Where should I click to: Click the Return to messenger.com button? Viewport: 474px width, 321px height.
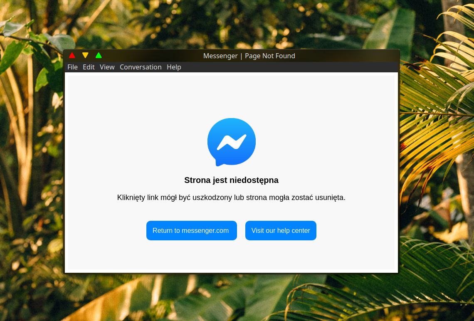tap(192, 231)
